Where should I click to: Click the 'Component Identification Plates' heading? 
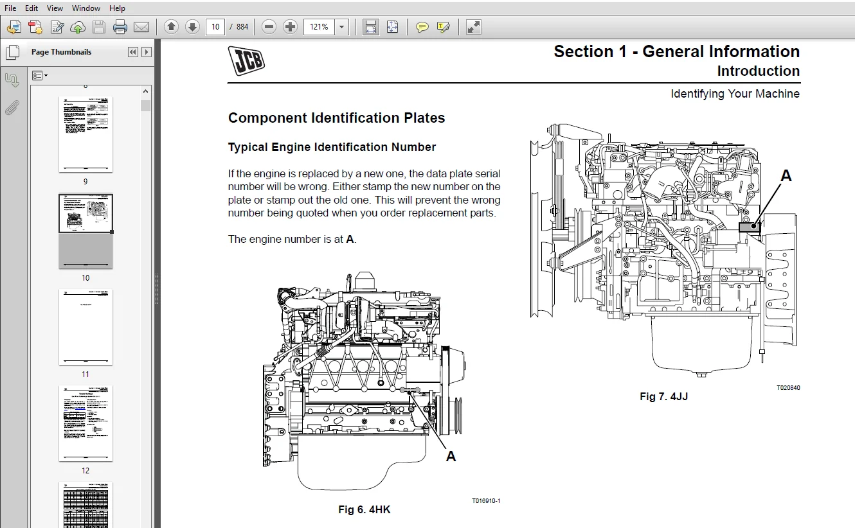(x=336, y=118)
